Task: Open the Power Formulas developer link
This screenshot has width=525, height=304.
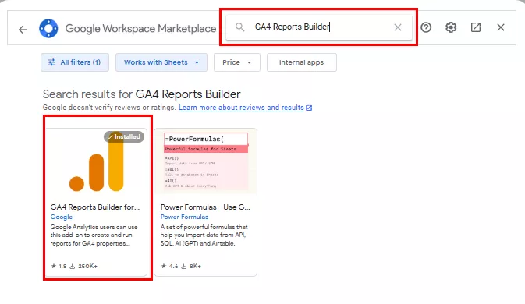Action: pos(184,217)
